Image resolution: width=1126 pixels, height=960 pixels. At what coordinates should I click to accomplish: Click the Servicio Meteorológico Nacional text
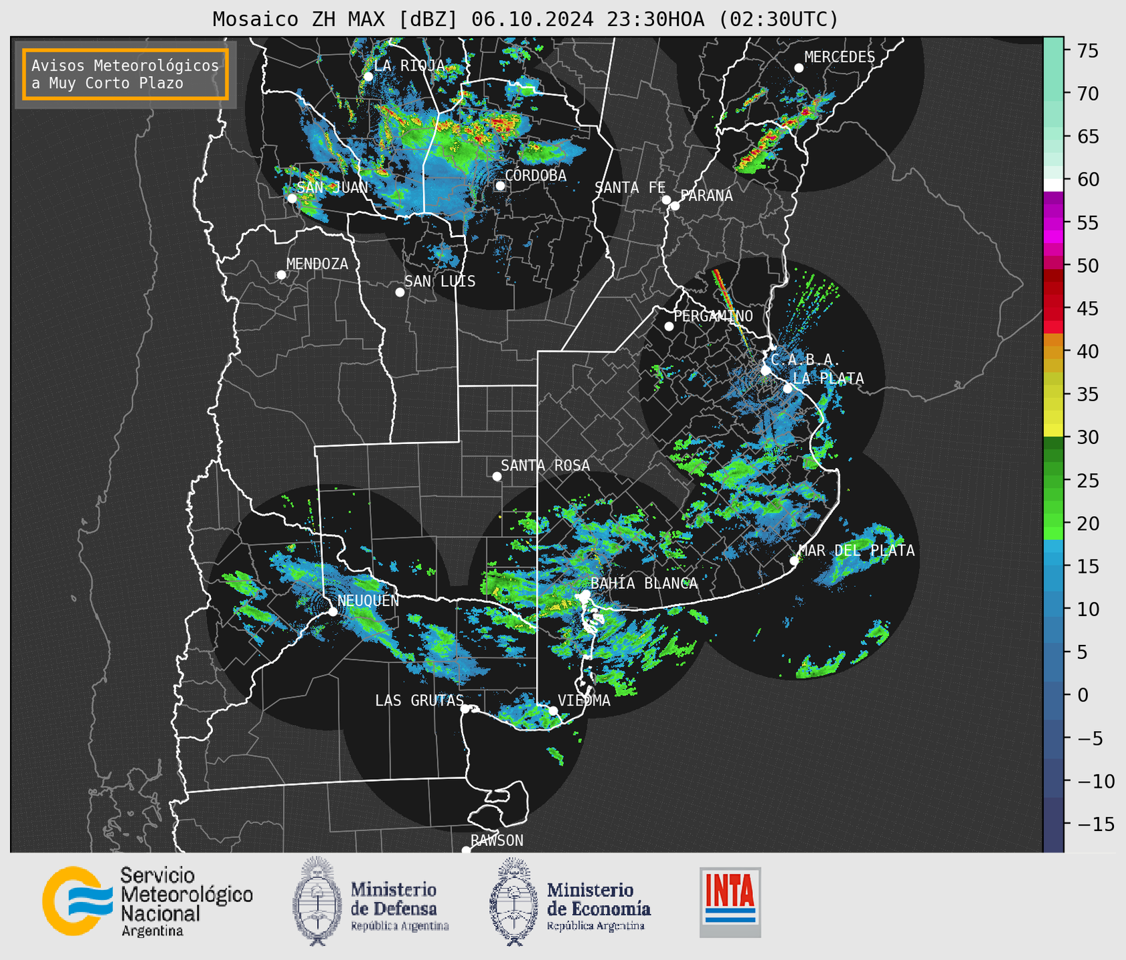click(186, 901)
